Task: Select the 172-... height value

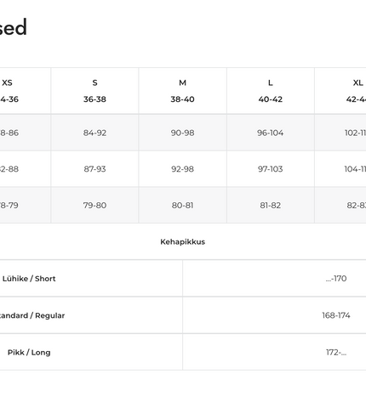Action: 336,353
